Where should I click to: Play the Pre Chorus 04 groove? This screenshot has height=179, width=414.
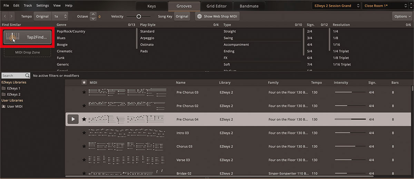(73, 119)
